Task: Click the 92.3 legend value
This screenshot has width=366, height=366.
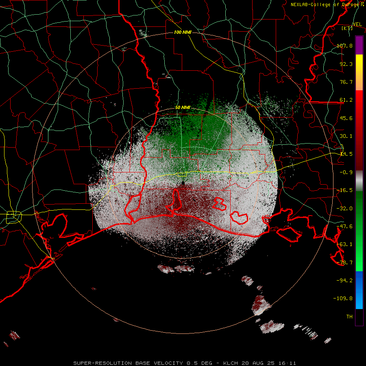Action: click(346, 64)
